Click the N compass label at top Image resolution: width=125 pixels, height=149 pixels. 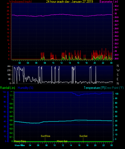(x=118, y=66)
